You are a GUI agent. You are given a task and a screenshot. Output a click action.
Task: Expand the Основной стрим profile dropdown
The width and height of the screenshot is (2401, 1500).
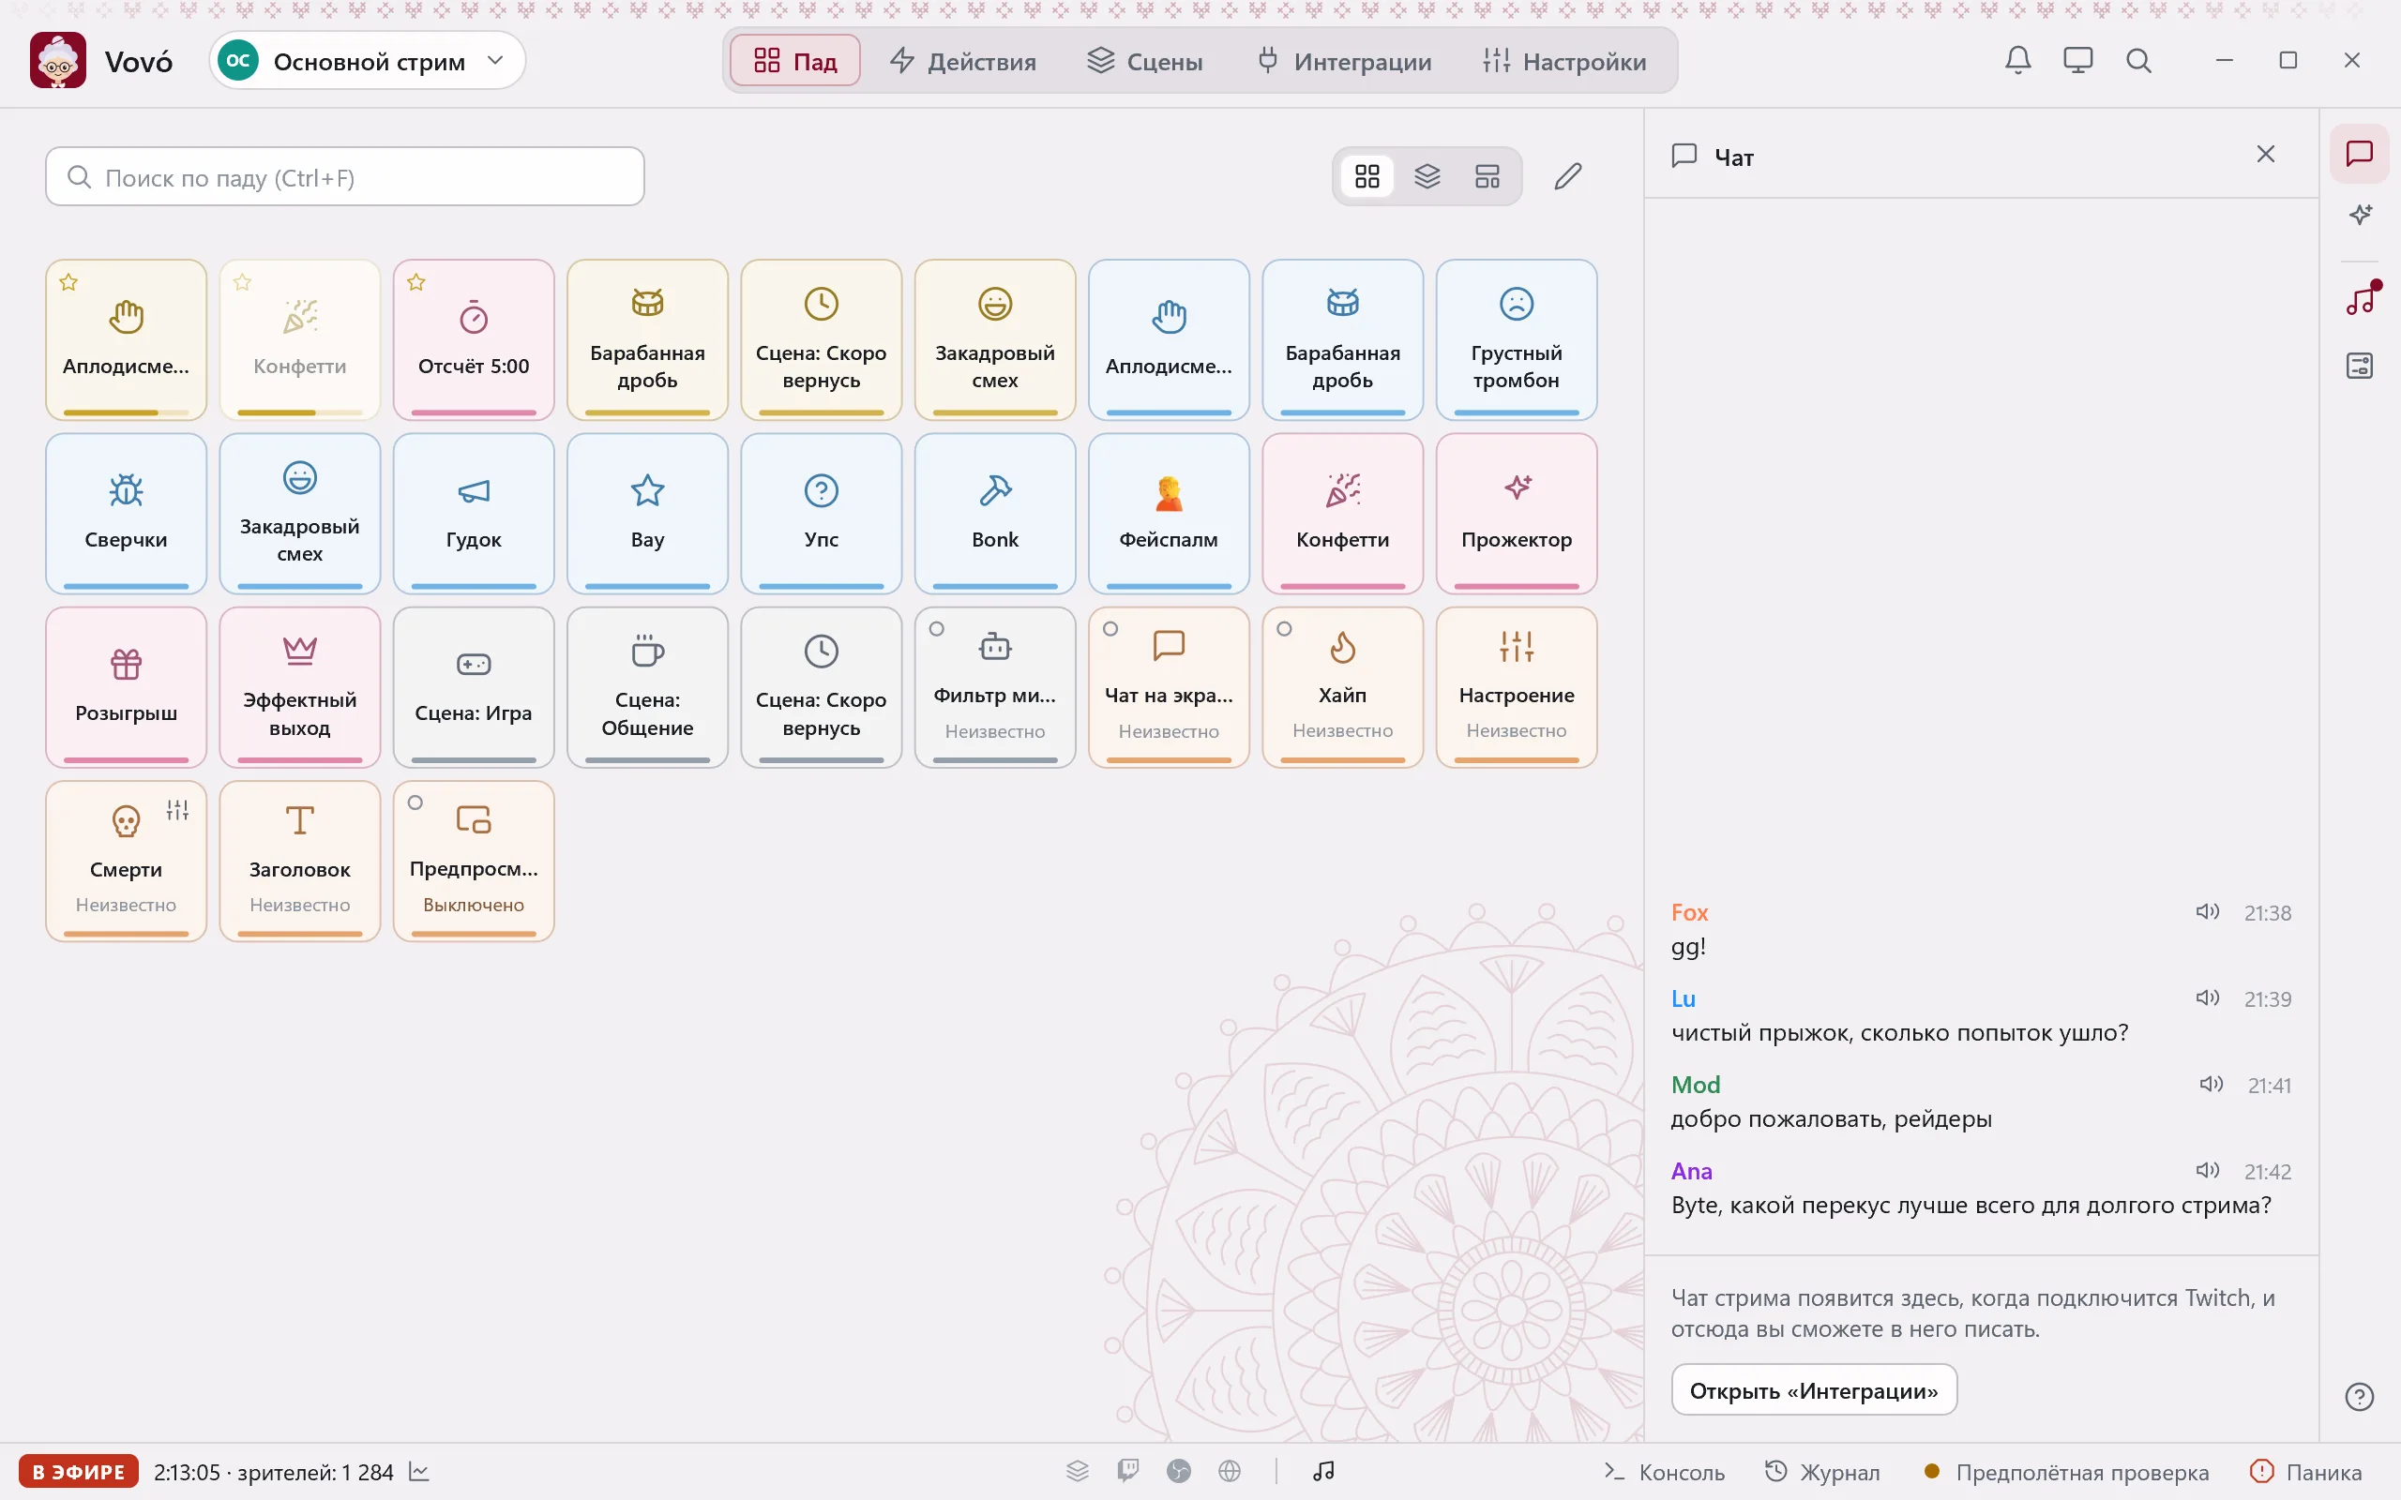(367, 61)
